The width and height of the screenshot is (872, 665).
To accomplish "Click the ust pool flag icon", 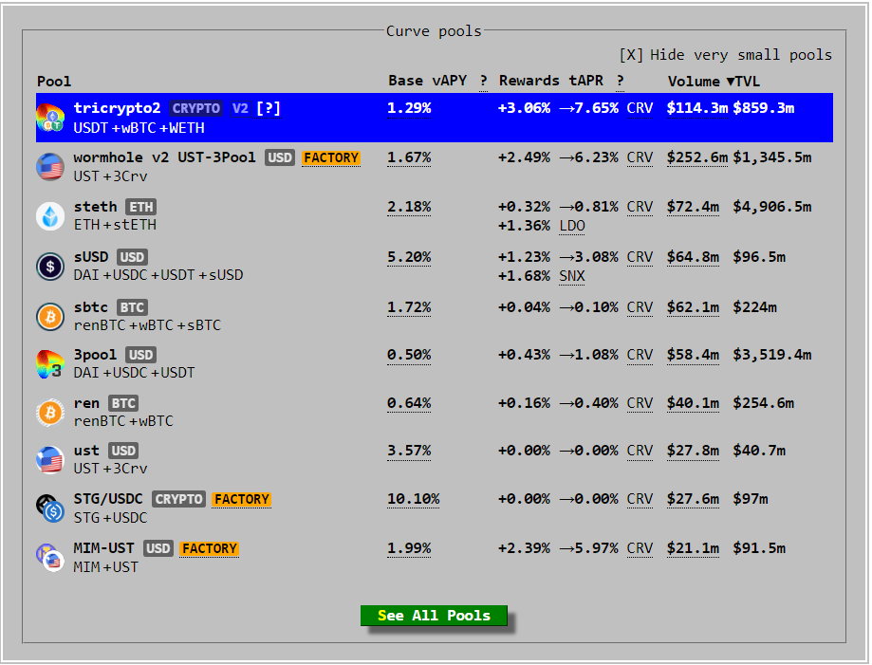I will 50,460.
